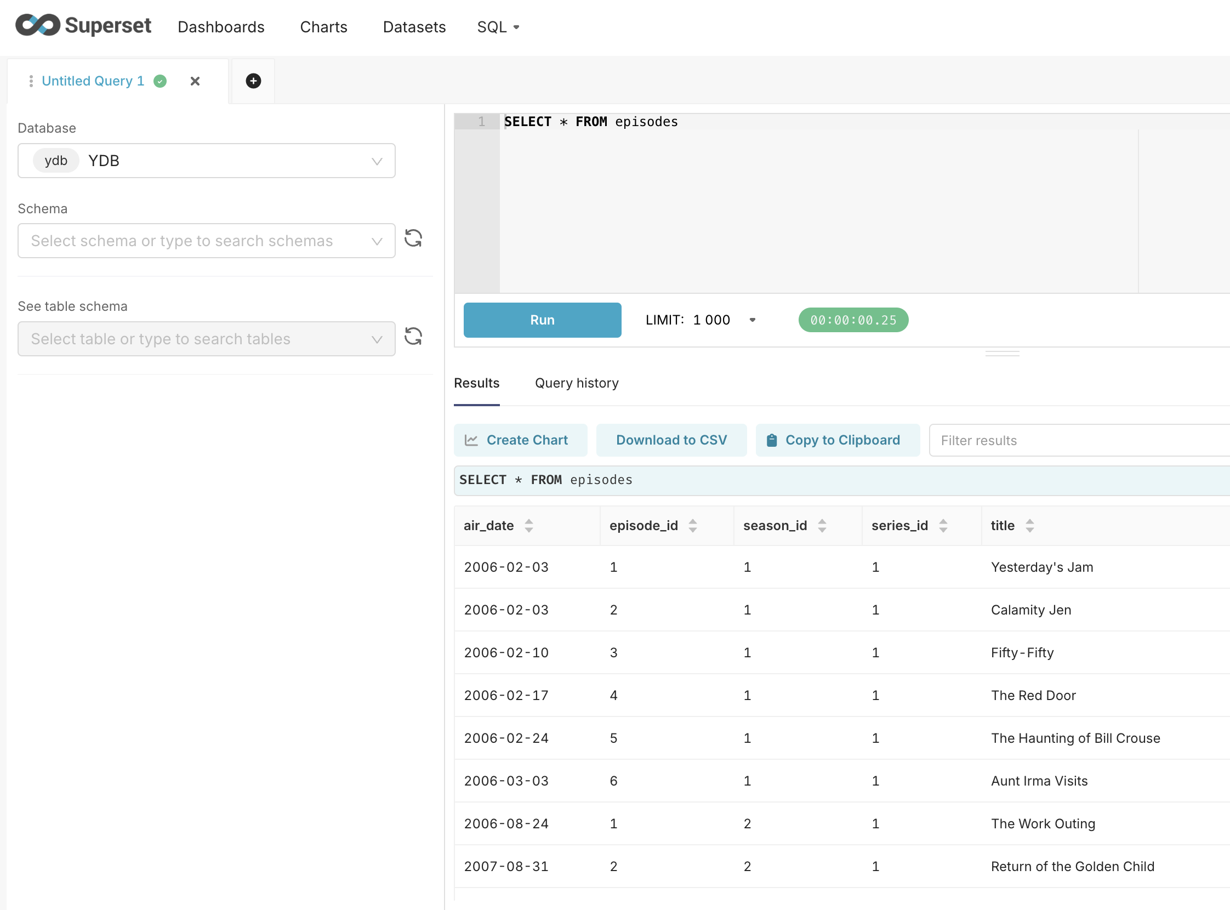Run the SQL query
The height and width of the screenshot is (910, 1230).
tap(542, 320)
